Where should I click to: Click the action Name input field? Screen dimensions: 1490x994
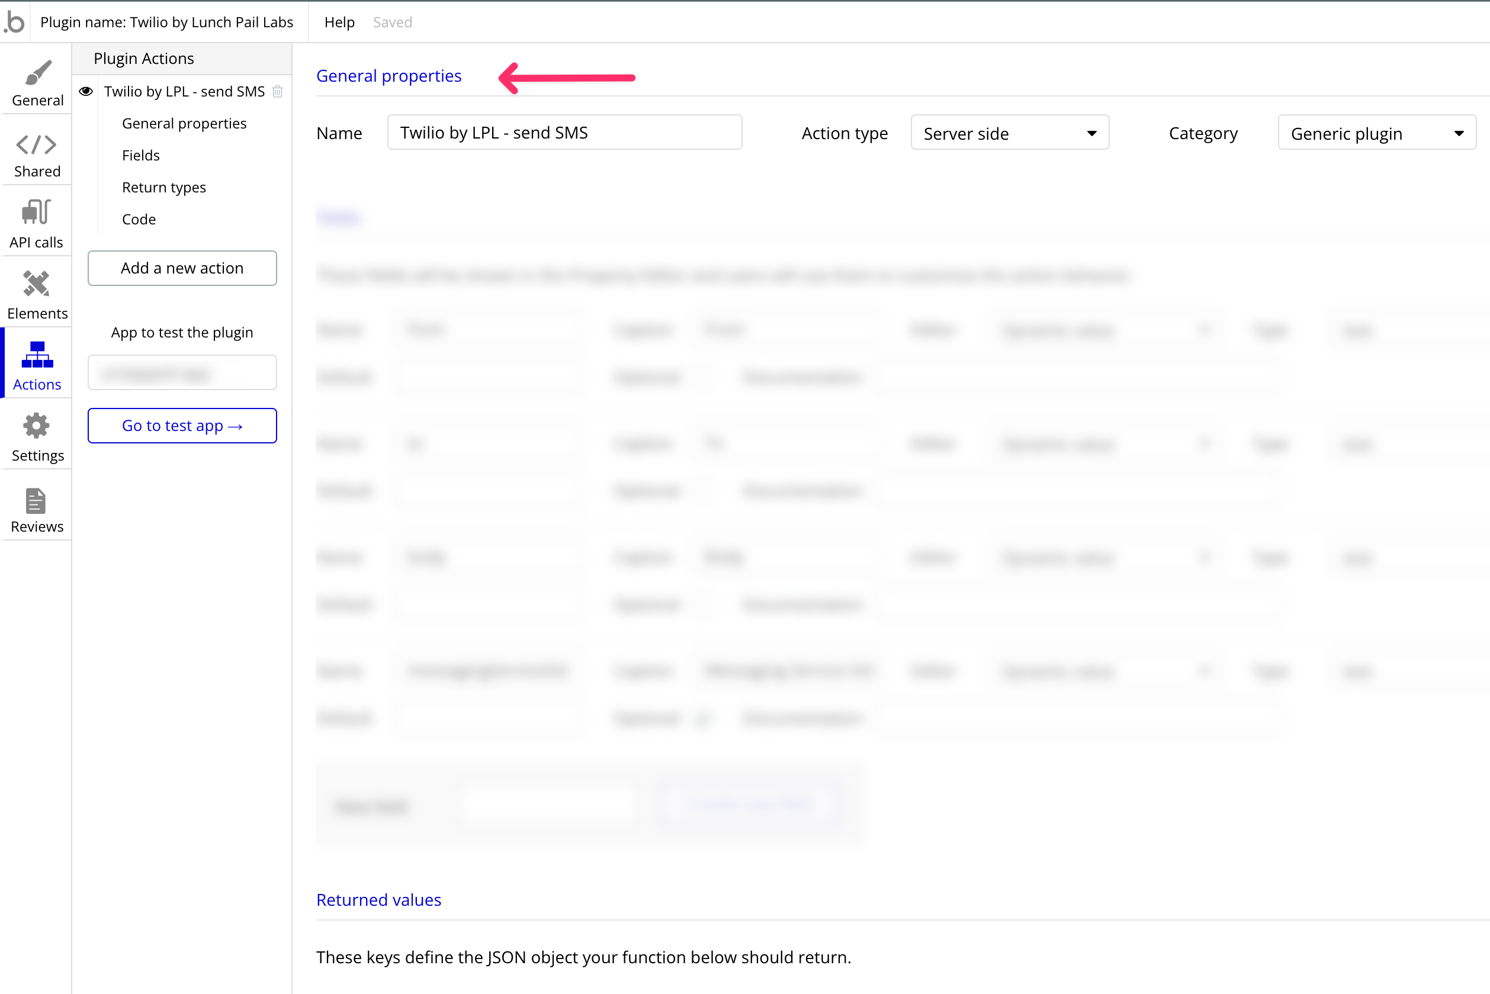tap(564, 133)
